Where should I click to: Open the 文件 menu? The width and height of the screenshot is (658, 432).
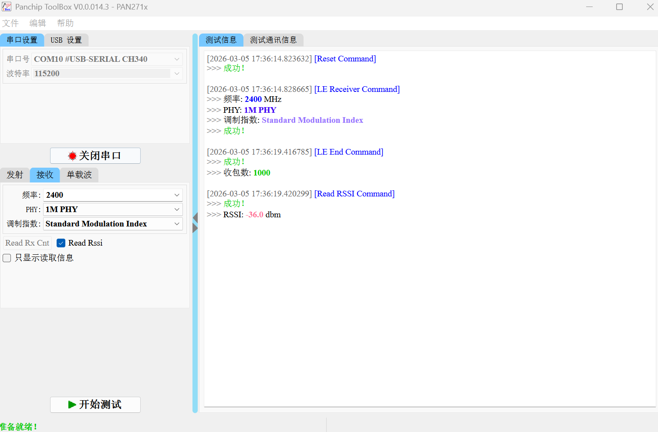tap(10, 23)
